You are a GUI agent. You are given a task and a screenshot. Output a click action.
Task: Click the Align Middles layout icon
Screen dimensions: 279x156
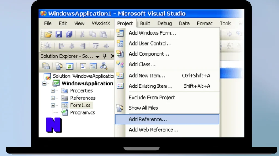point(106,46)
